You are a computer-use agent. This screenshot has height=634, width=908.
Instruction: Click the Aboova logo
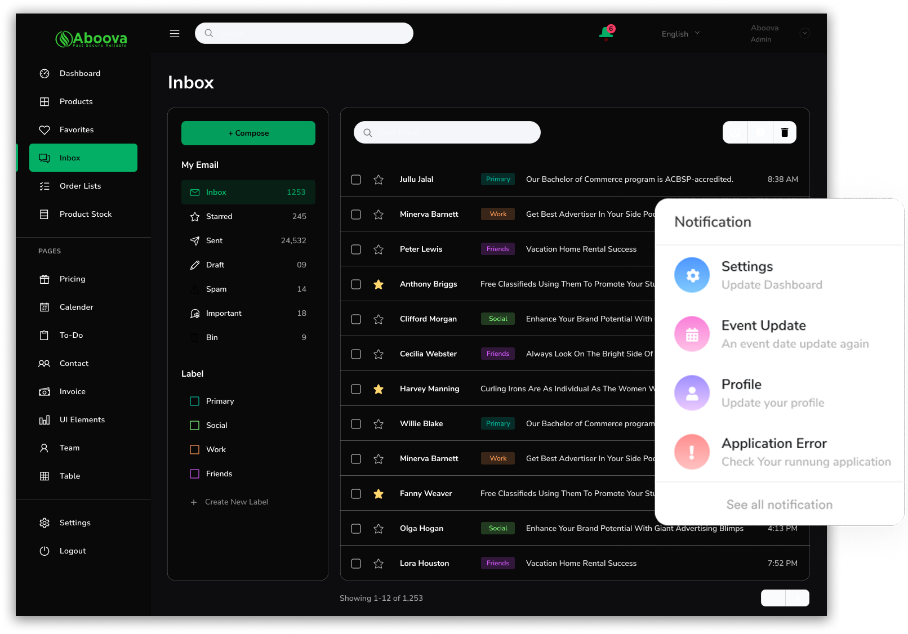(x=91, y=38)
